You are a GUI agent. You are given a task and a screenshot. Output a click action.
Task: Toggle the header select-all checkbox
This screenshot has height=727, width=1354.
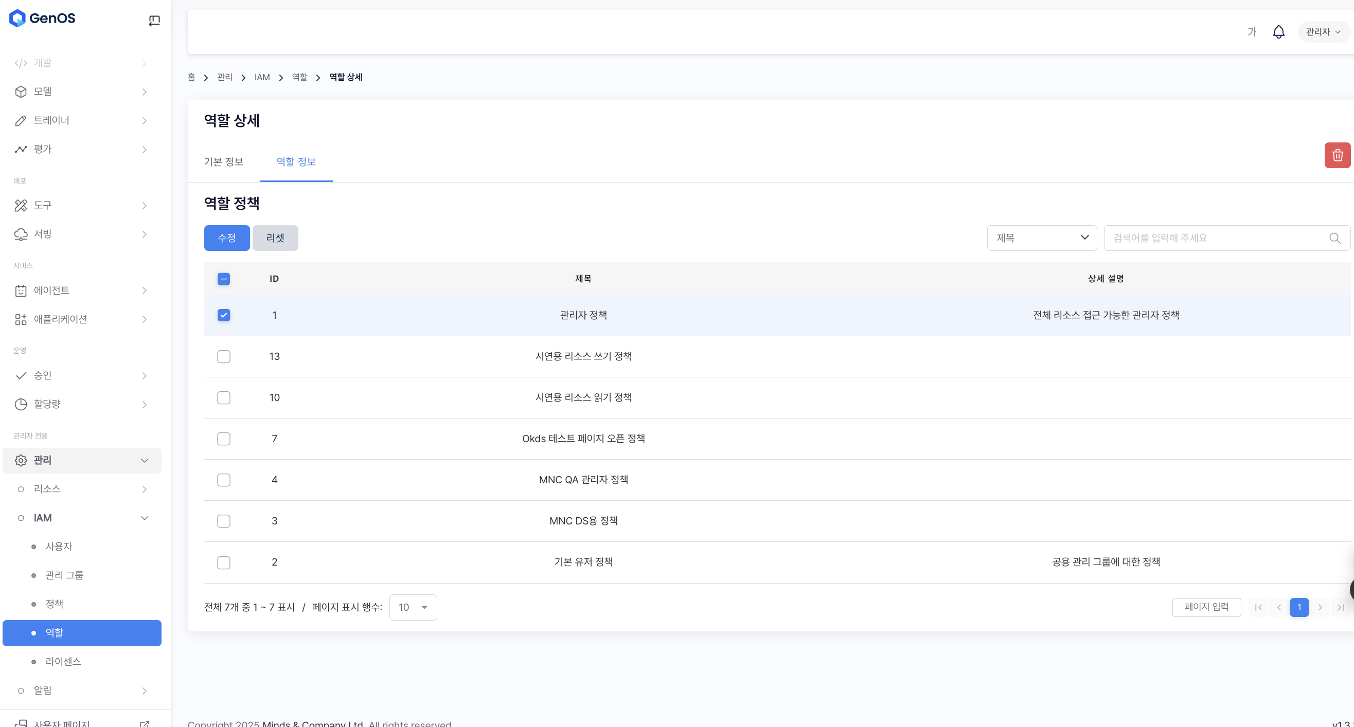[x=223, y=279]
